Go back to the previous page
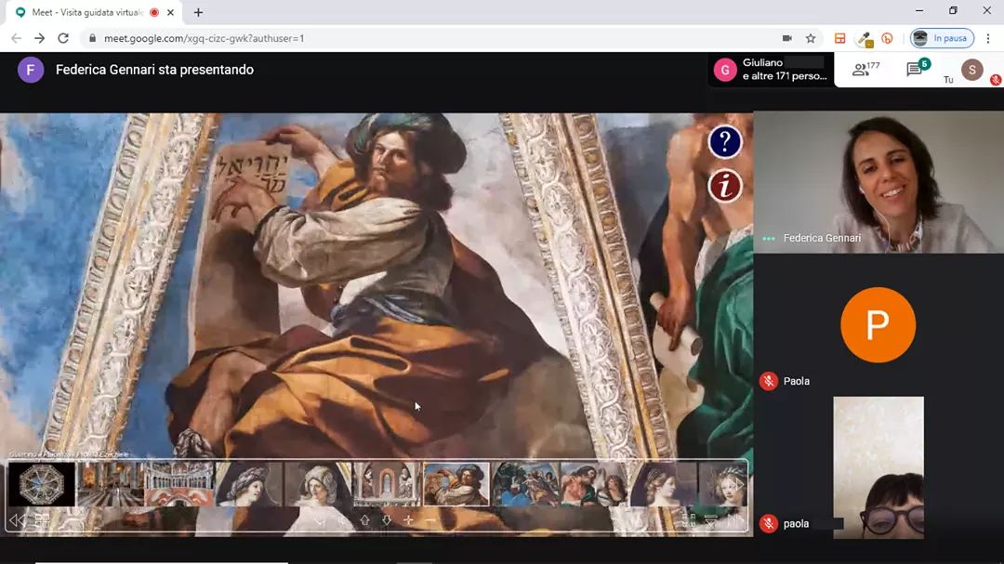Image resolution: width=1004 pixels, height=564 pixels. [16, 38]
